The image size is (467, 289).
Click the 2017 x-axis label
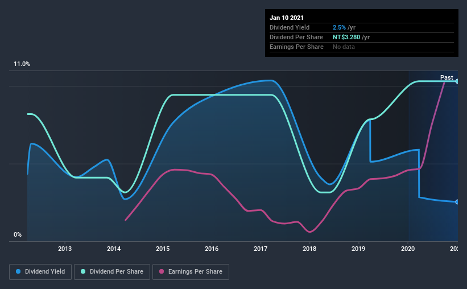point(261,249)
